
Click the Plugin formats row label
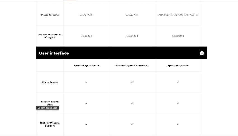(x=50, y=15)
